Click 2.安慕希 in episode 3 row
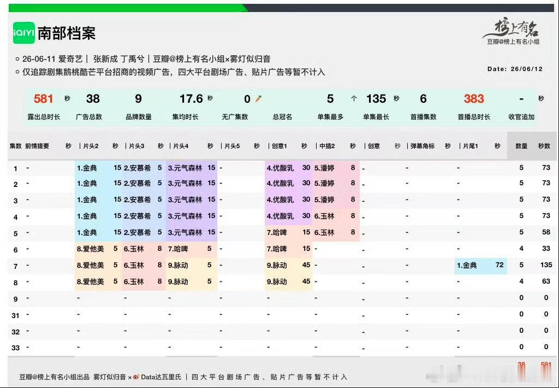559x388 pixels. [137, 199]
